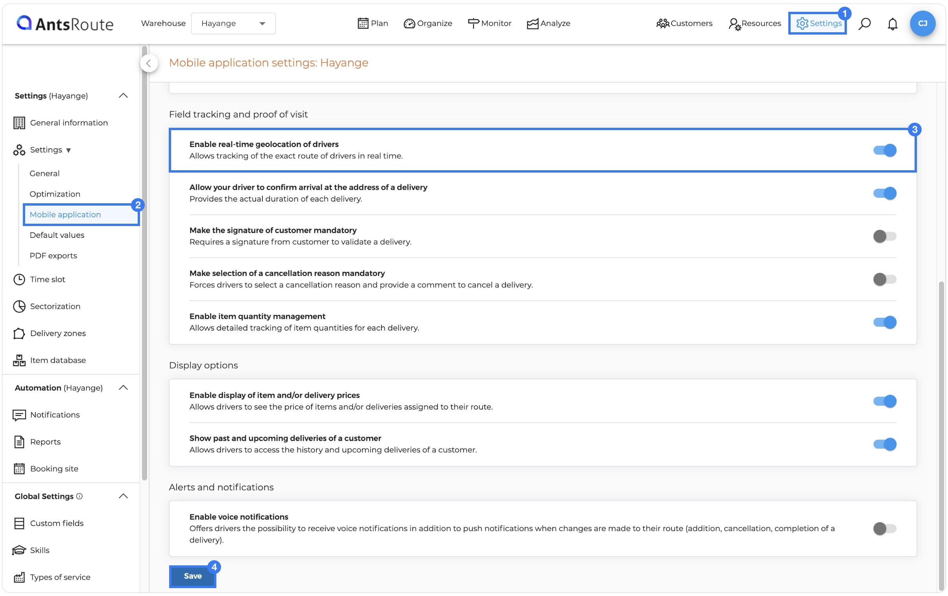948x596 pixels.
Task: Collapse the Settings (Hayange) section
Action: (x=123, y=96)
